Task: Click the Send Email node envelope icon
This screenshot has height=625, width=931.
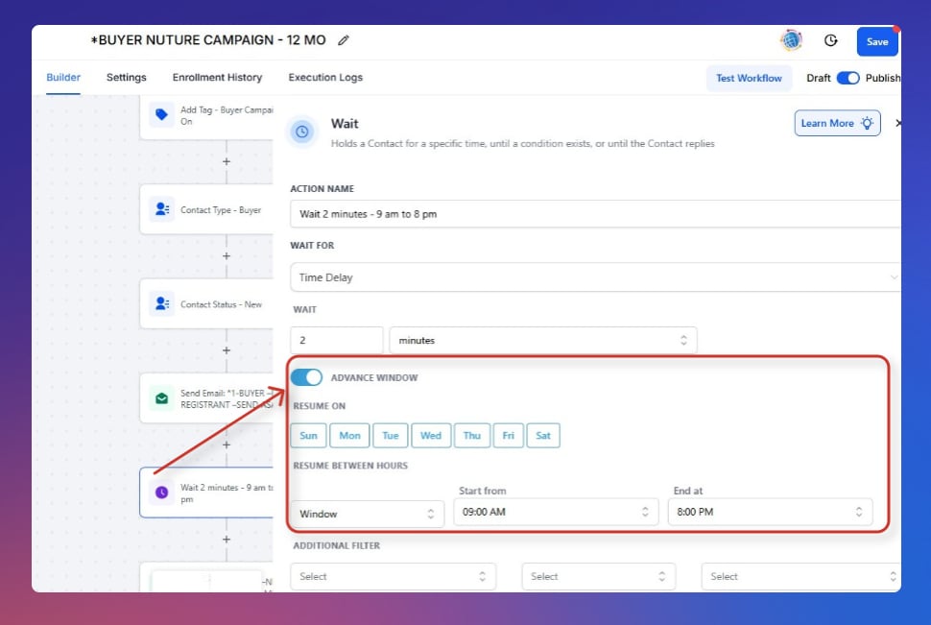Action: 161,398
